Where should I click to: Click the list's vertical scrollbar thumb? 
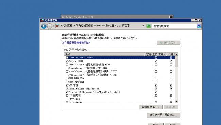[176, 61]
